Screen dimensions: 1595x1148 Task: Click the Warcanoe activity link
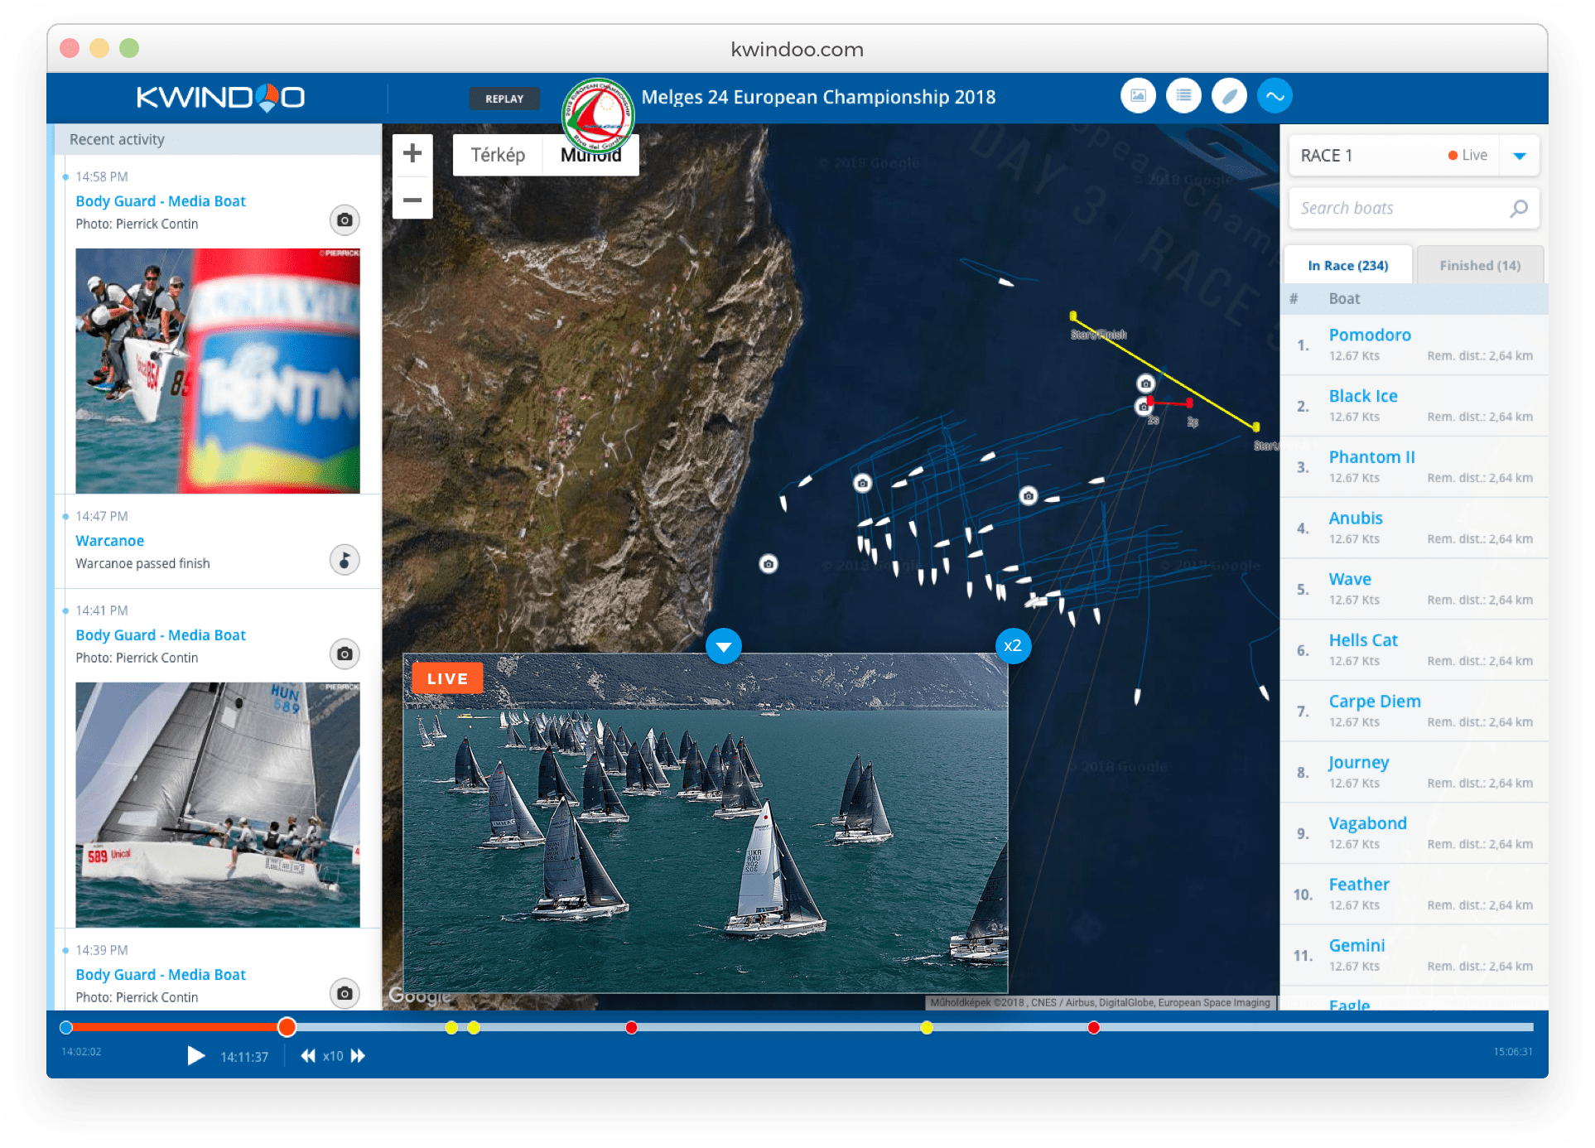pos(110,541)
